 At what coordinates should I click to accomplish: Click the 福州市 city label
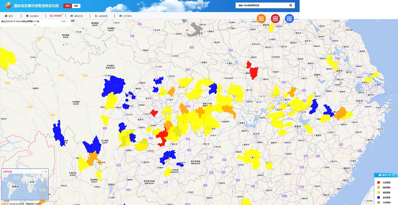[347, 168]
